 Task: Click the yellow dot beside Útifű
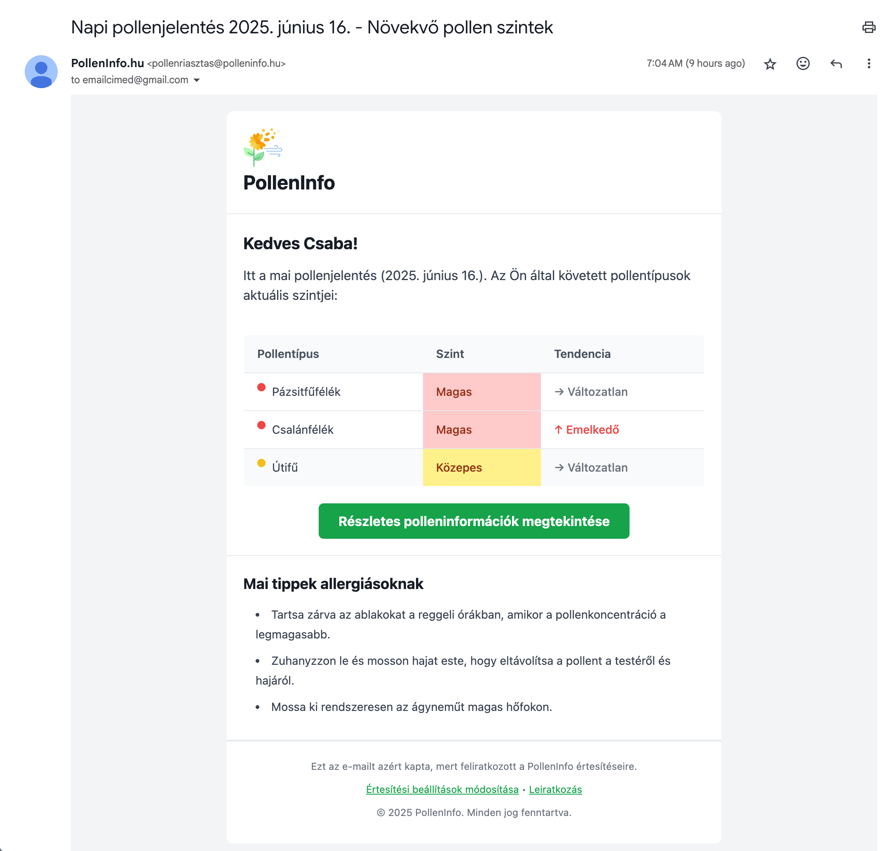click(x=261, y=463)
